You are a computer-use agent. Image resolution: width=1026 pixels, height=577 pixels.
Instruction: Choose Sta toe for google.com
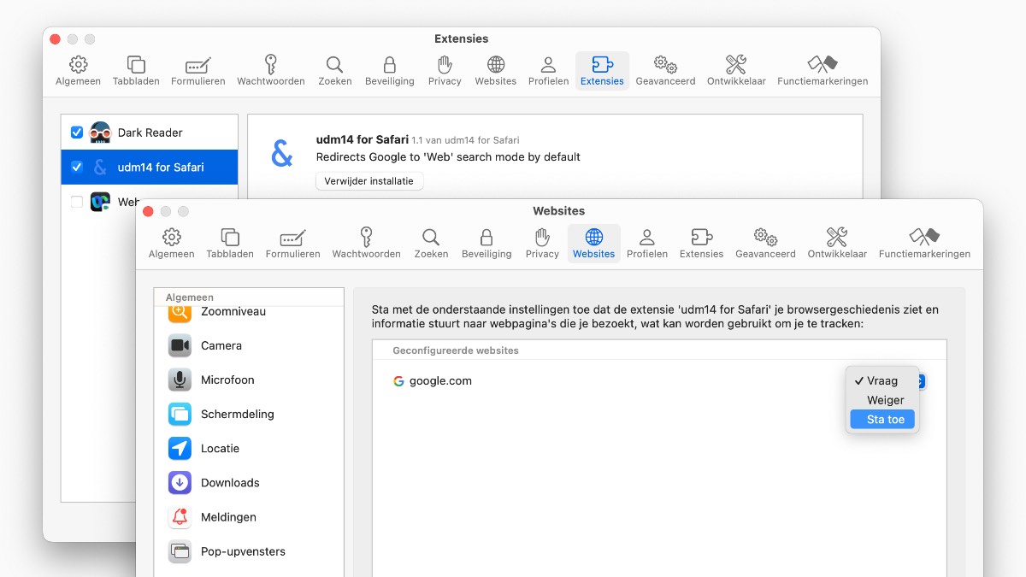882,419
